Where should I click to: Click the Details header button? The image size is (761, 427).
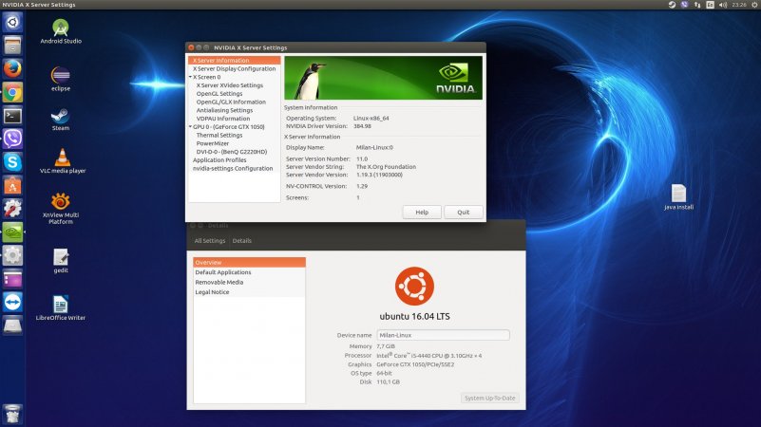coord(241,241)
